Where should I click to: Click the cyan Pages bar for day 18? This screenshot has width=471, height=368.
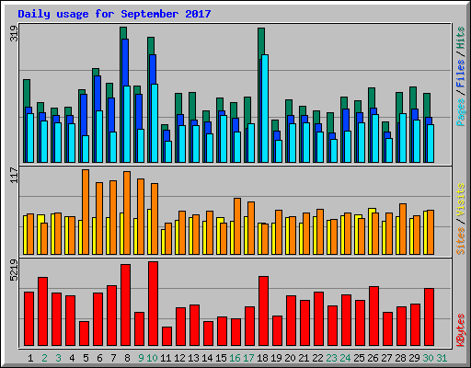click(x=265, y=109)
